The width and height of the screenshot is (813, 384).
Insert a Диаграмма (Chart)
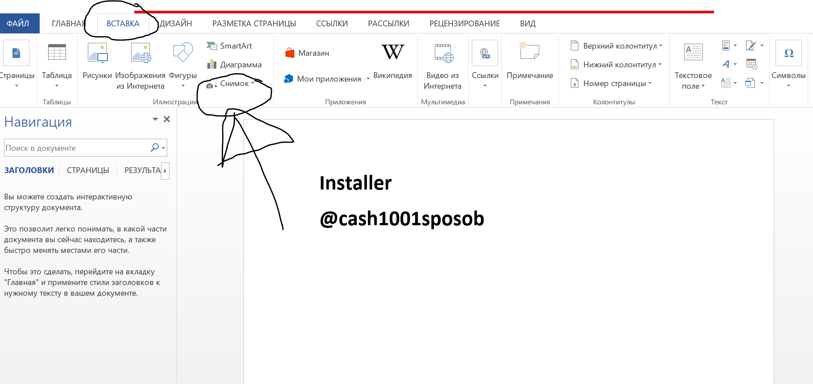point(234,65)
